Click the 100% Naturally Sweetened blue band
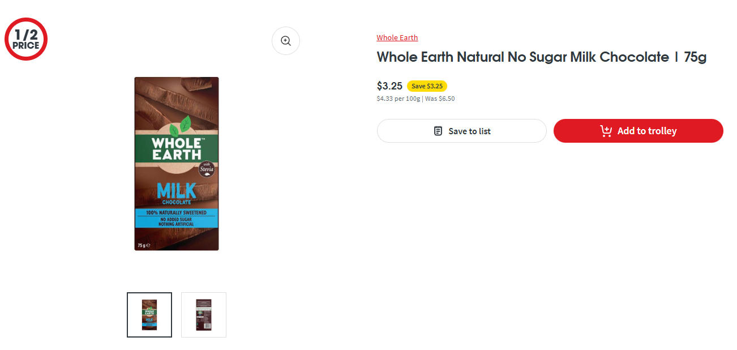The height and width of the screenshot is (350, 737). (176, 213)
